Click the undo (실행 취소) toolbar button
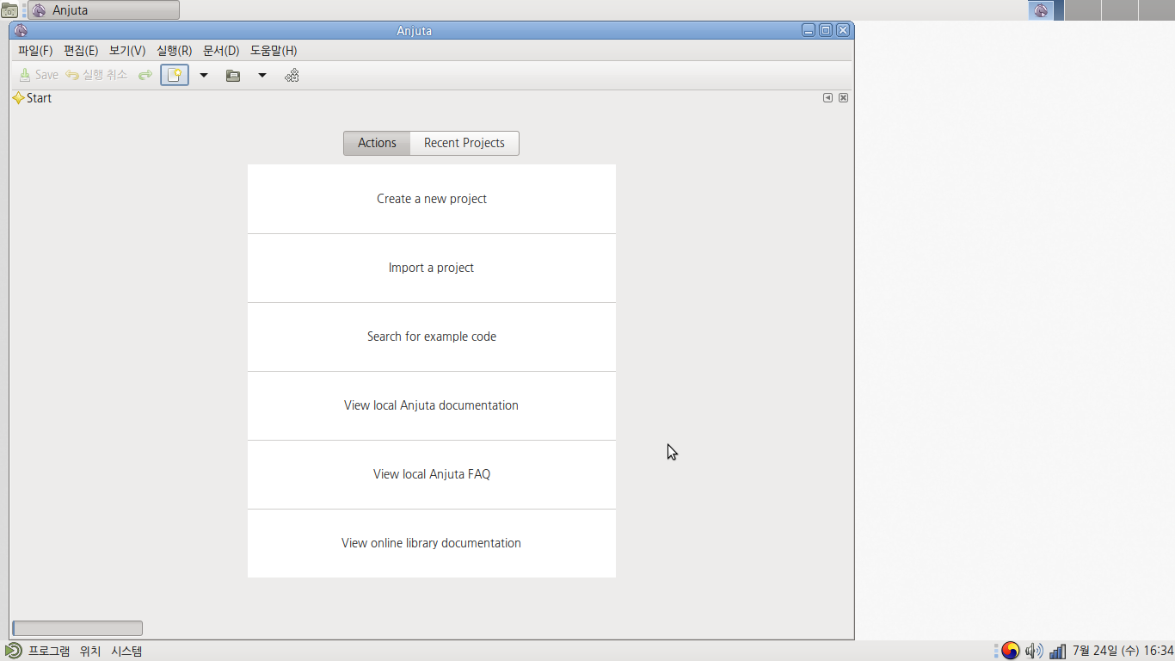The image size is (1175, 661). (x=96, y=75)
